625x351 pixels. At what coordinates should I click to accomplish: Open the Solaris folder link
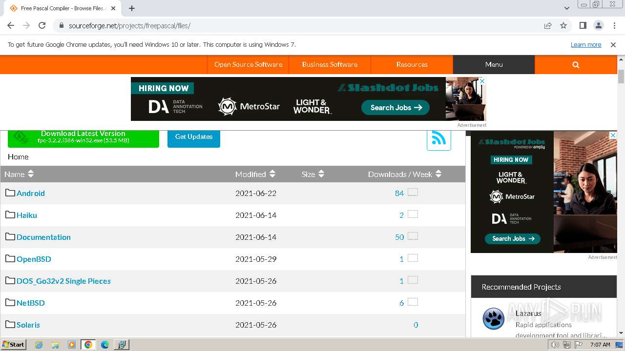pyautogui.click(x=28, y=325)
